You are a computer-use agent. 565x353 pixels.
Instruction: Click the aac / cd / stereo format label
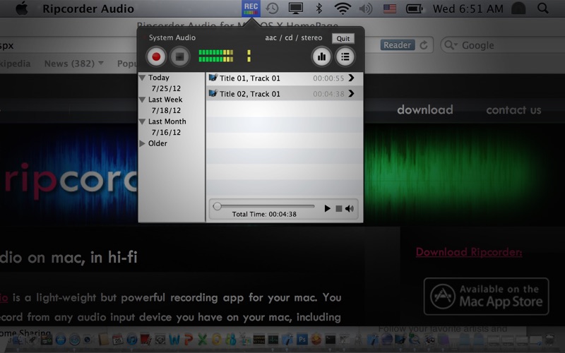point(294,37)
